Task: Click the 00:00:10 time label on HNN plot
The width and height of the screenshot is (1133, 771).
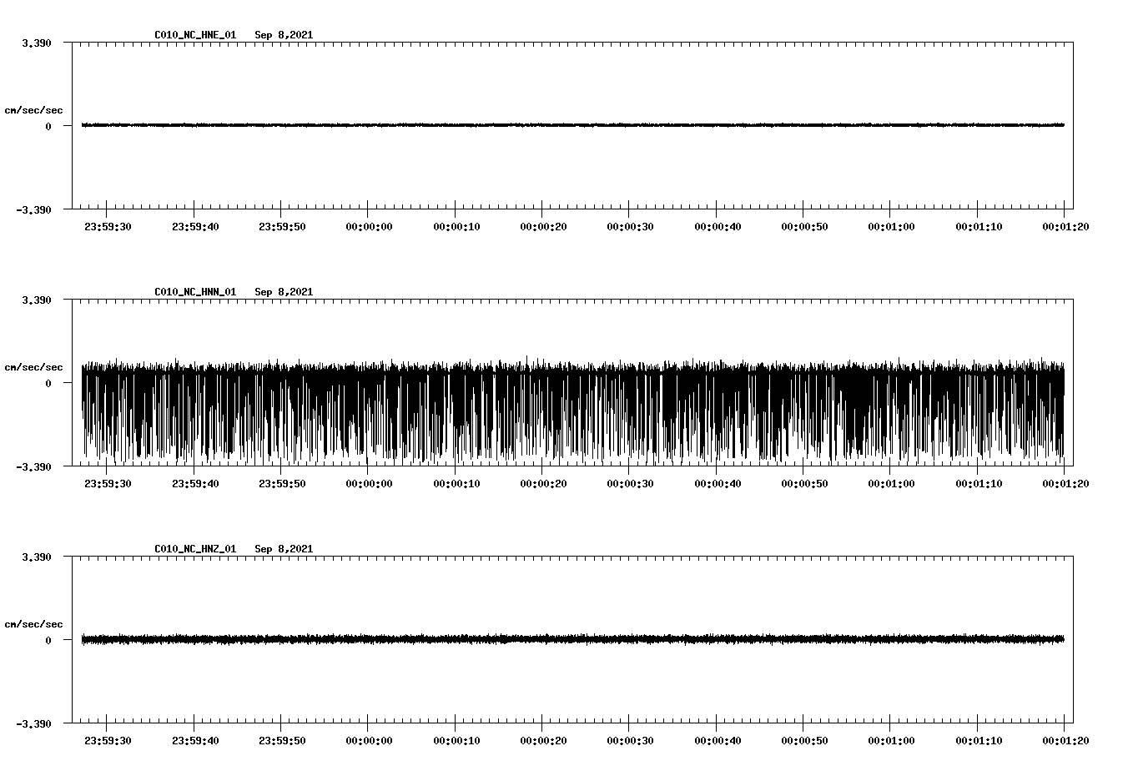Action: (x=456, y=483)
